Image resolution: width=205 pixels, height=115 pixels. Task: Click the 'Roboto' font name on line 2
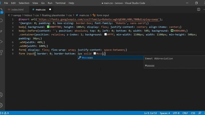pyautogui.click(x=121, y=23)
